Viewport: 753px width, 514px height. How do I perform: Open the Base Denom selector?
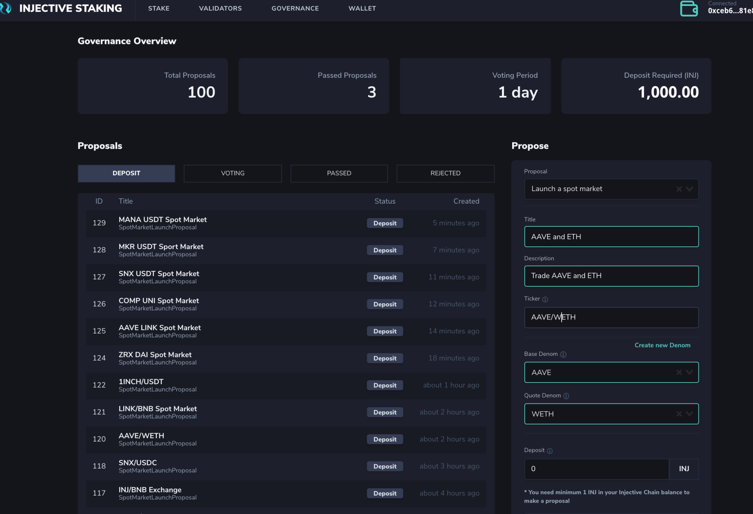(689, 372)
